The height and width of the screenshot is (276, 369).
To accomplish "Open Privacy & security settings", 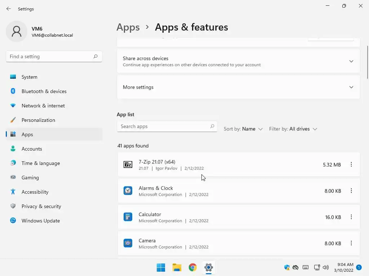I will [x=41, y=206].
